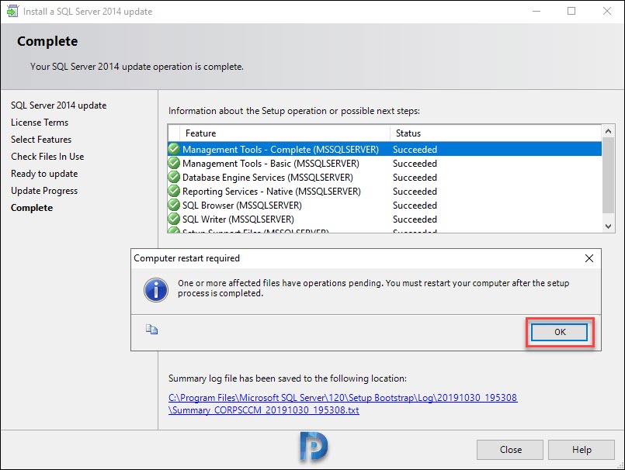
Task: Click the feature list scrollbar thumb
Action: (x=608, y=175)
